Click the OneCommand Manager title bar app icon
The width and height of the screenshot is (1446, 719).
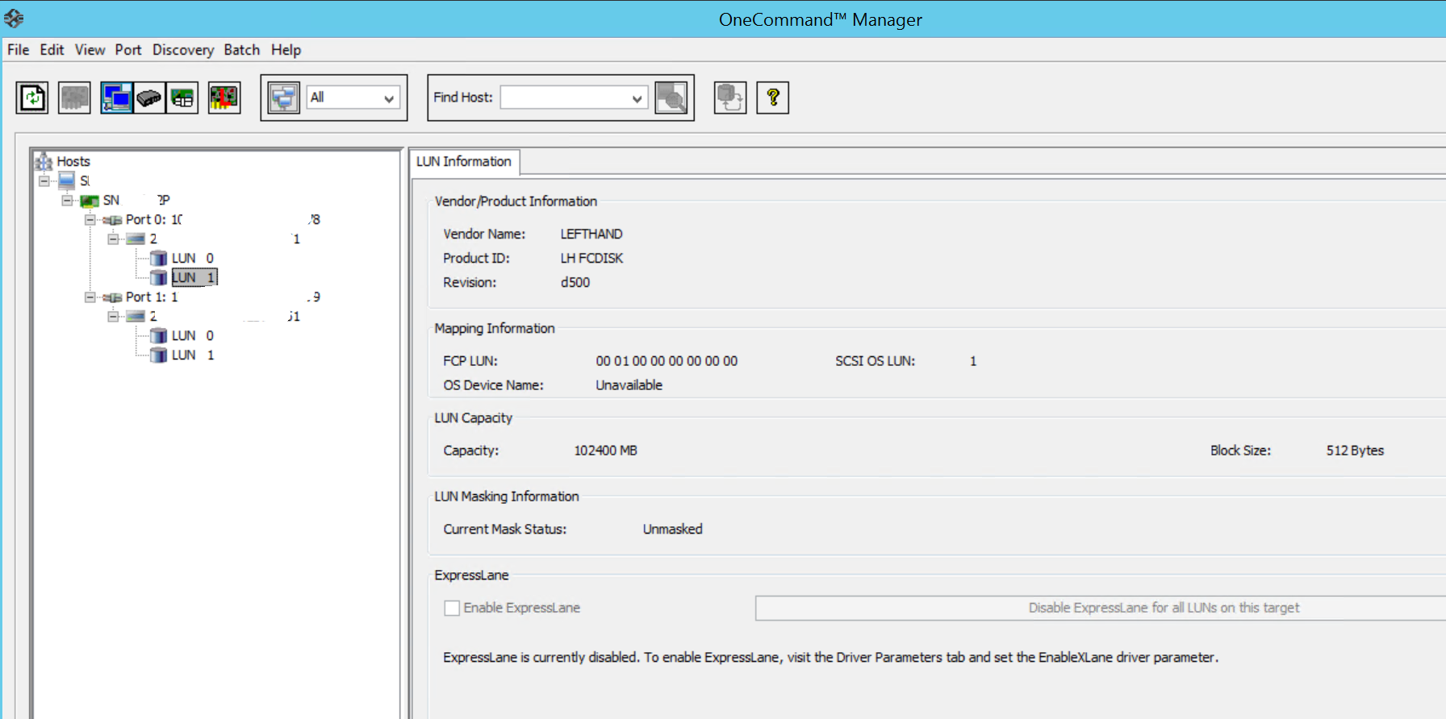(14, 18)
